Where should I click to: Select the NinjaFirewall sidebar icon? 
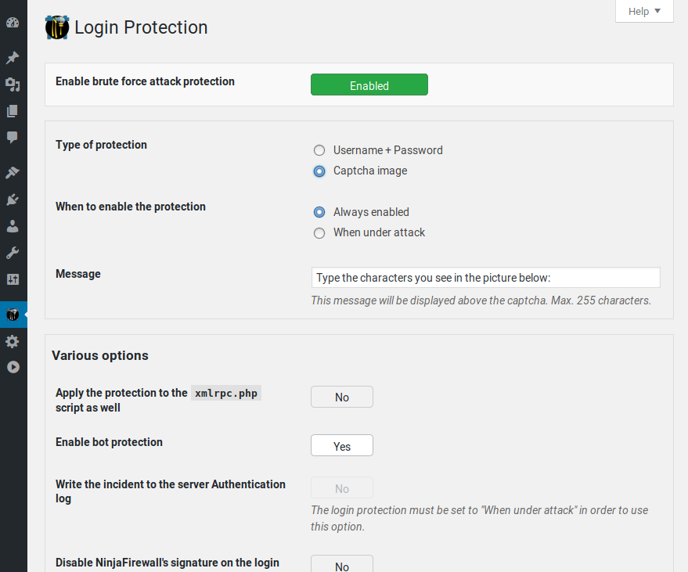point(13,315)
